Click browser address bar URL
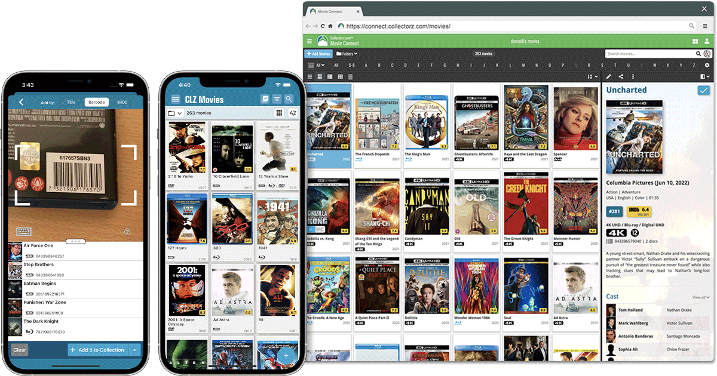Image resolution: width=717 pixels, height=376 pixels. click(x=398, y=26)
